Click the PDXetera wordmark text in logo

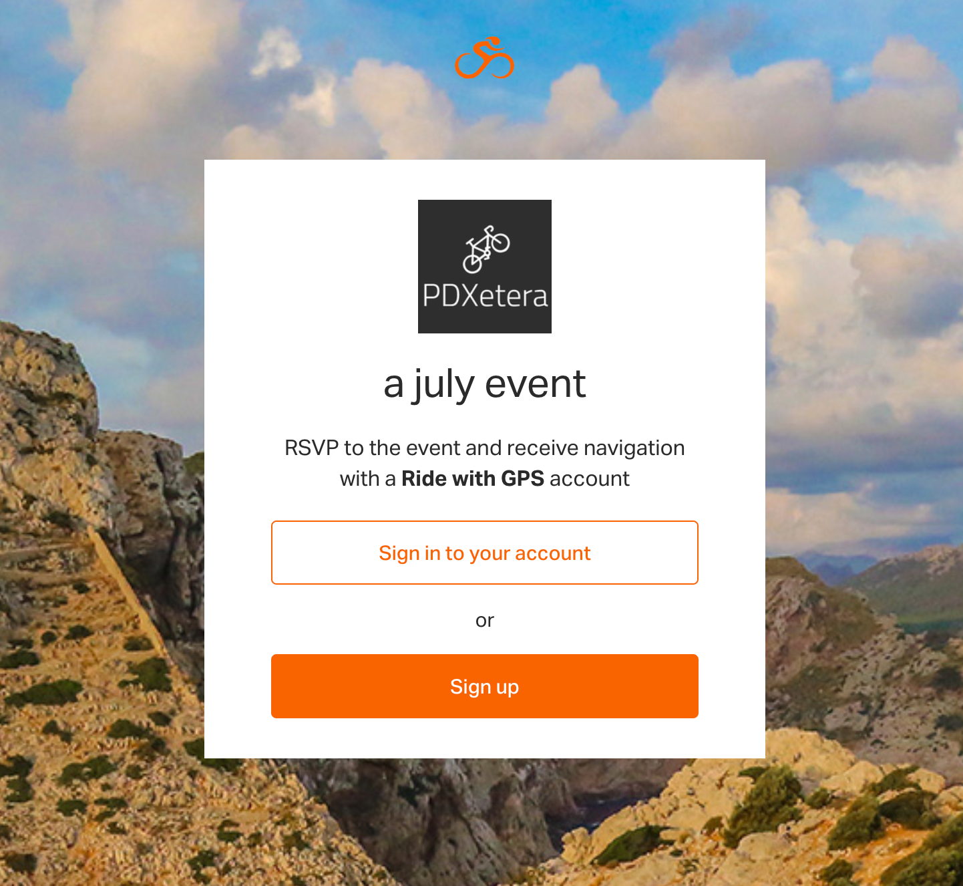pyautogui.click(x=485, y=296)
